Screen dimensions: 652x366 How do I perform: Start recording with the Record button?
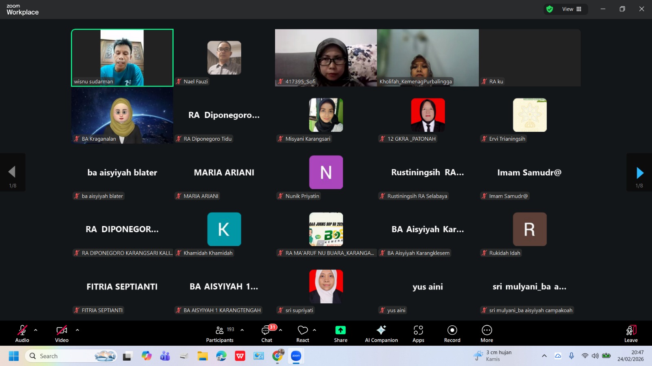point(452,333)
